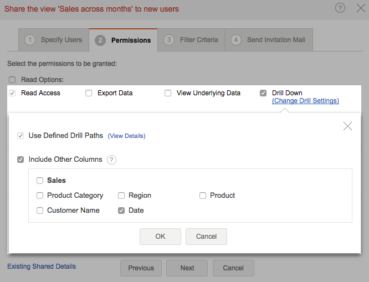This screenshot has width=369, height=282.
Task: Open the Change Drill Settings link
Action: coord(305,101)
